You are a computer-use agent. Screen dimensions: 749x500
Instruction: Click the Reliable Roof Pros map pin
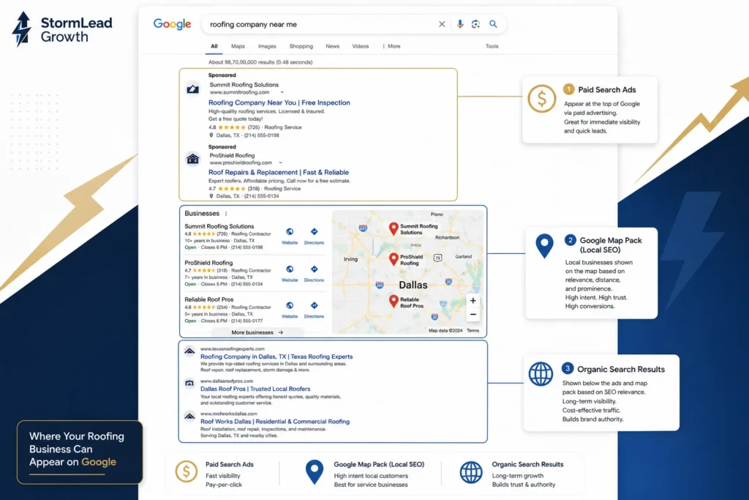(393, 301)
